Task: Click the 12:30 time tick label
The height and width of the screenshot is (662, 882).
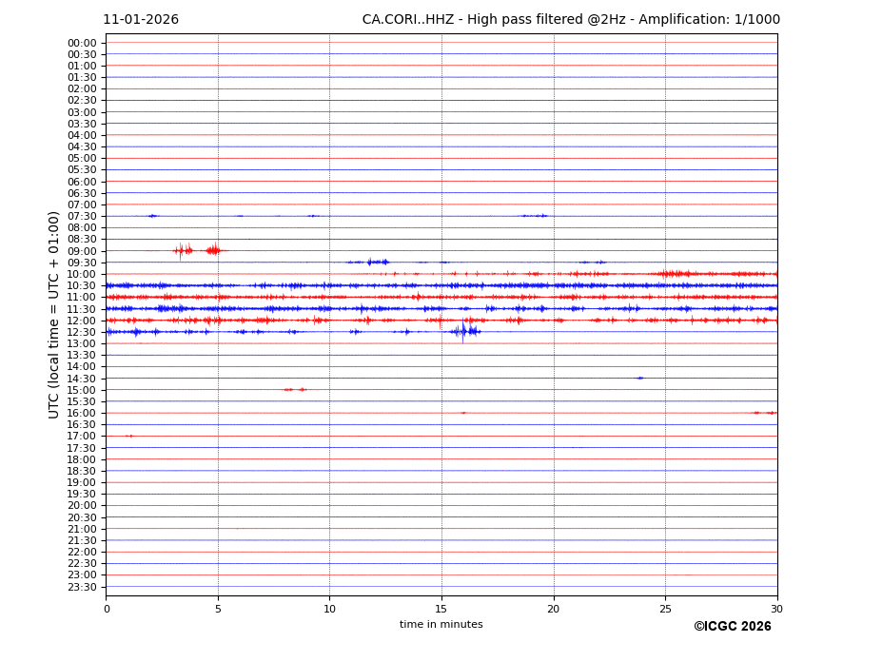Action: pos(82,332)
